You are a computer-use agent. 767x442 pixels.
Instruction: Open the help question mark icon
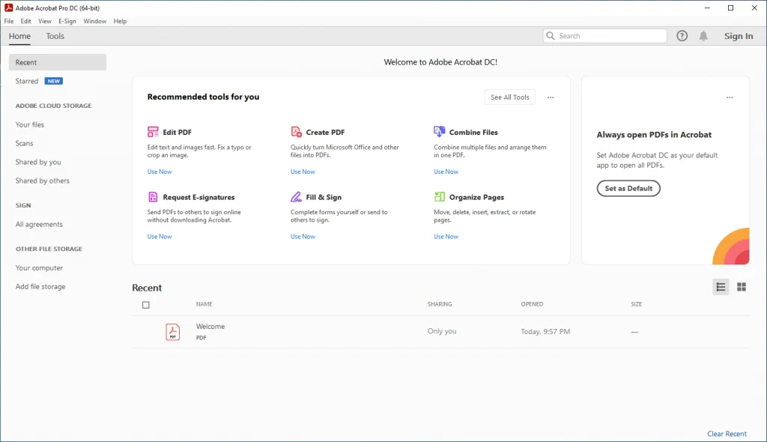[x=682, y=36]
